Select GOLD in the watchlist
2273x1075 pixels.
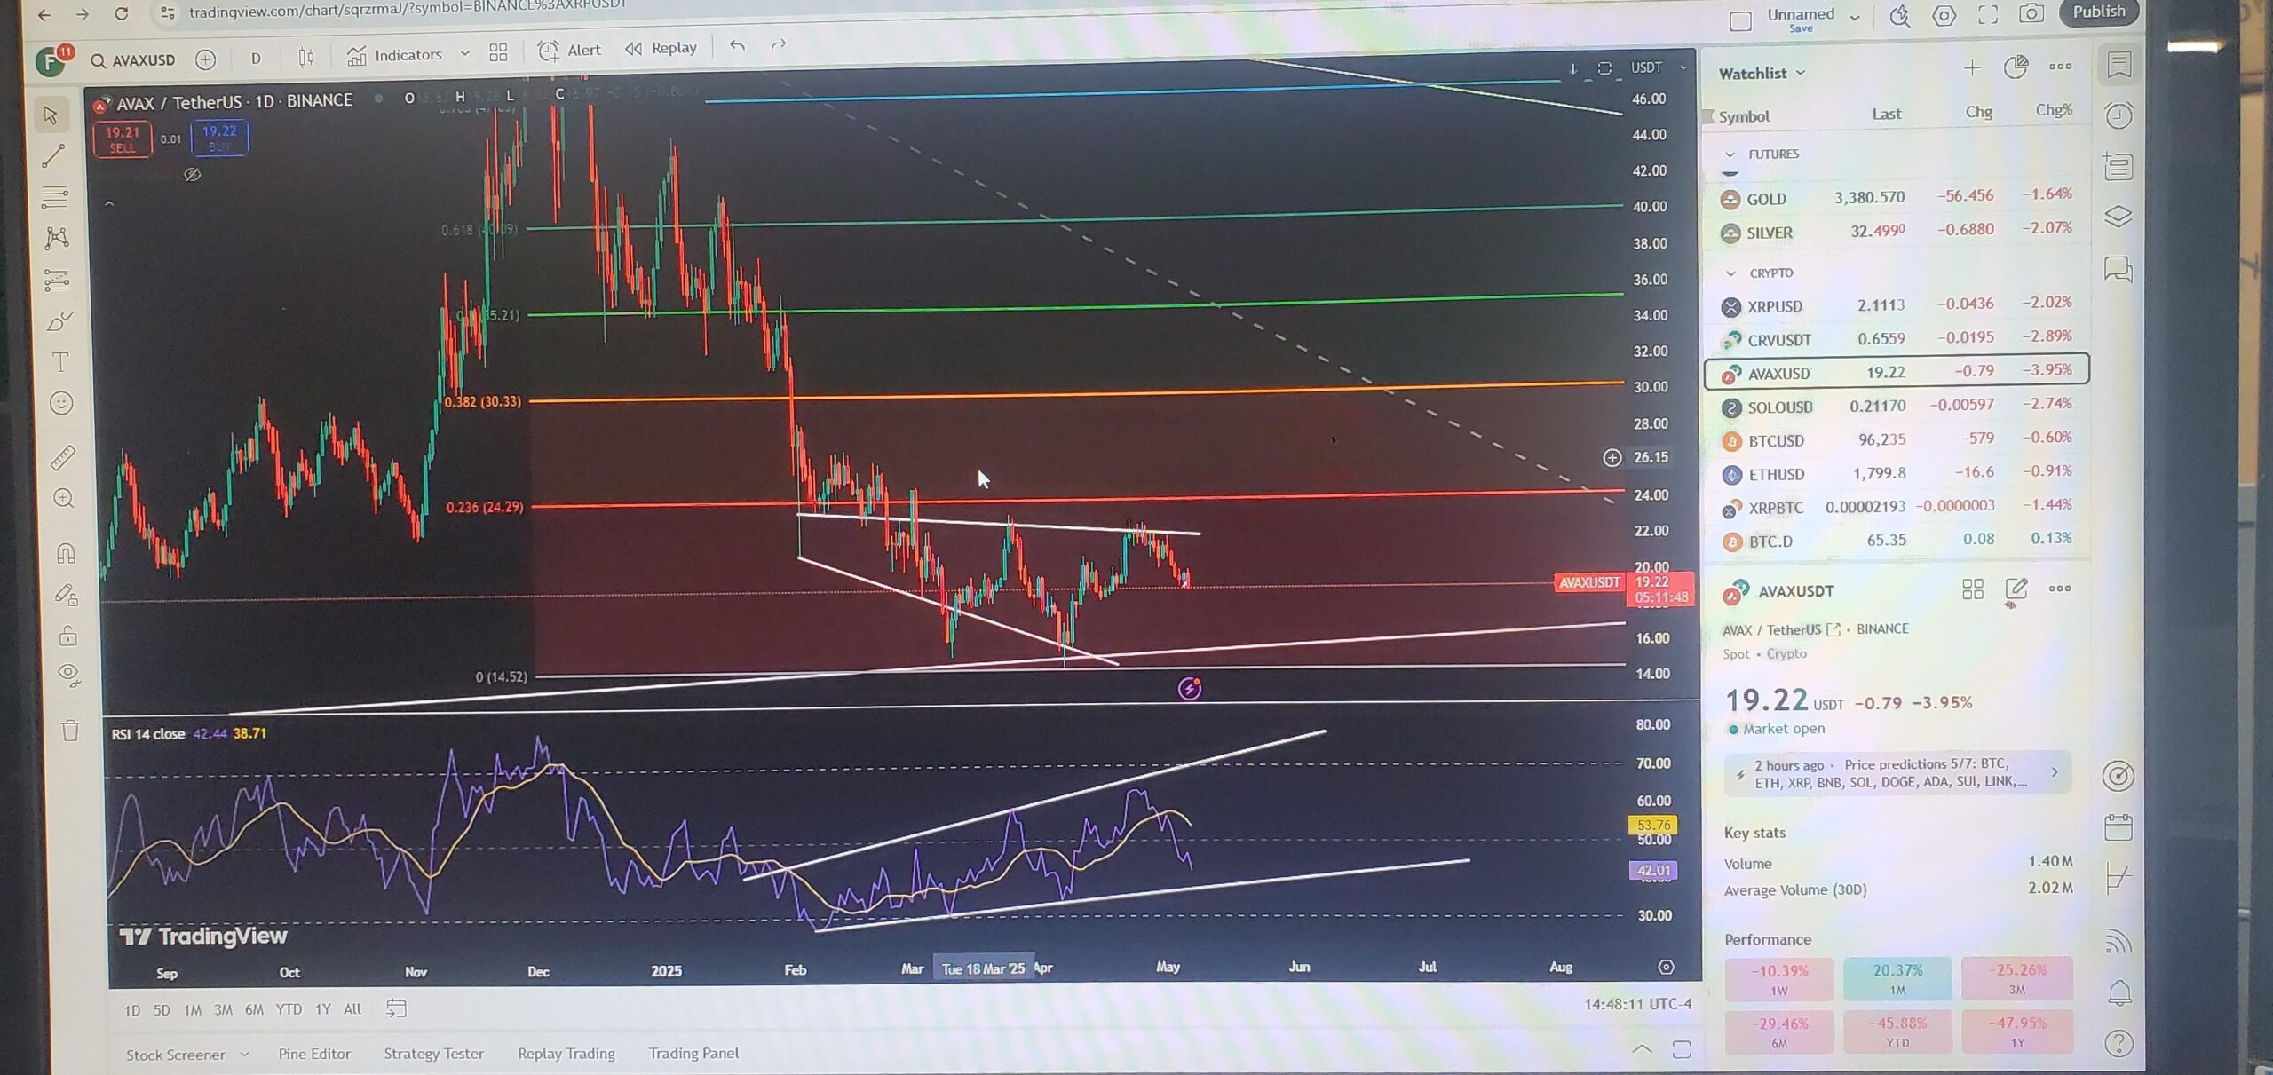(1897, 197)
